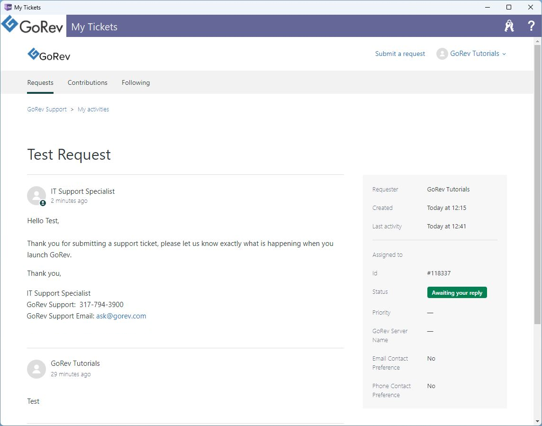Image resolution: width=542 pixels, height=426 pixels.
Task: Expand the GoRev Tutorials user menu
Action: [478, 54]
